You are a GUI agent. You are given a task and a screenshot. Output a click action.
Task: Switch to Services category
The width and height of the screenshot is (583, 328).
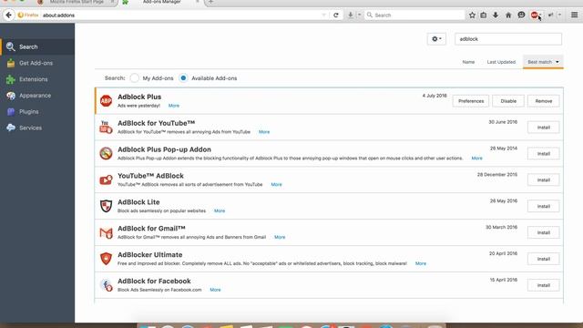pyautogui.click(x=37, y=128)
